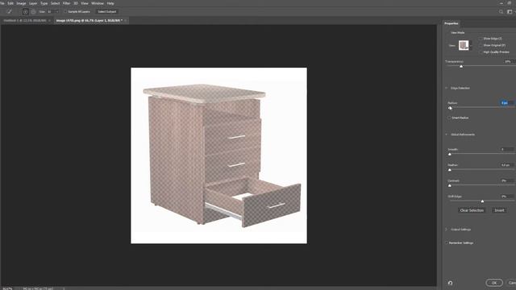Close the first document tab

click(49, 20)
